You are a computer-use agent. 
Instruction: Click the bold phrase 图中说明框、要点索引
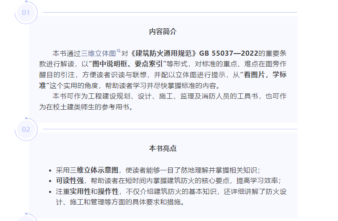(127, 64)
